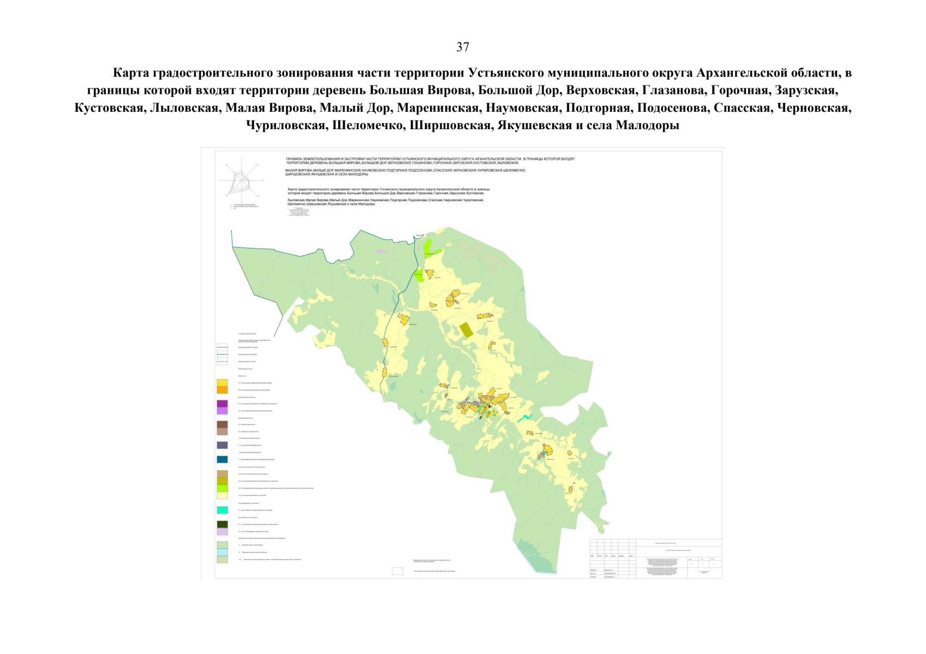926x654 pixels.
Task: Click the overview locator diagram in map corner
Action: [x=239, y=178]
